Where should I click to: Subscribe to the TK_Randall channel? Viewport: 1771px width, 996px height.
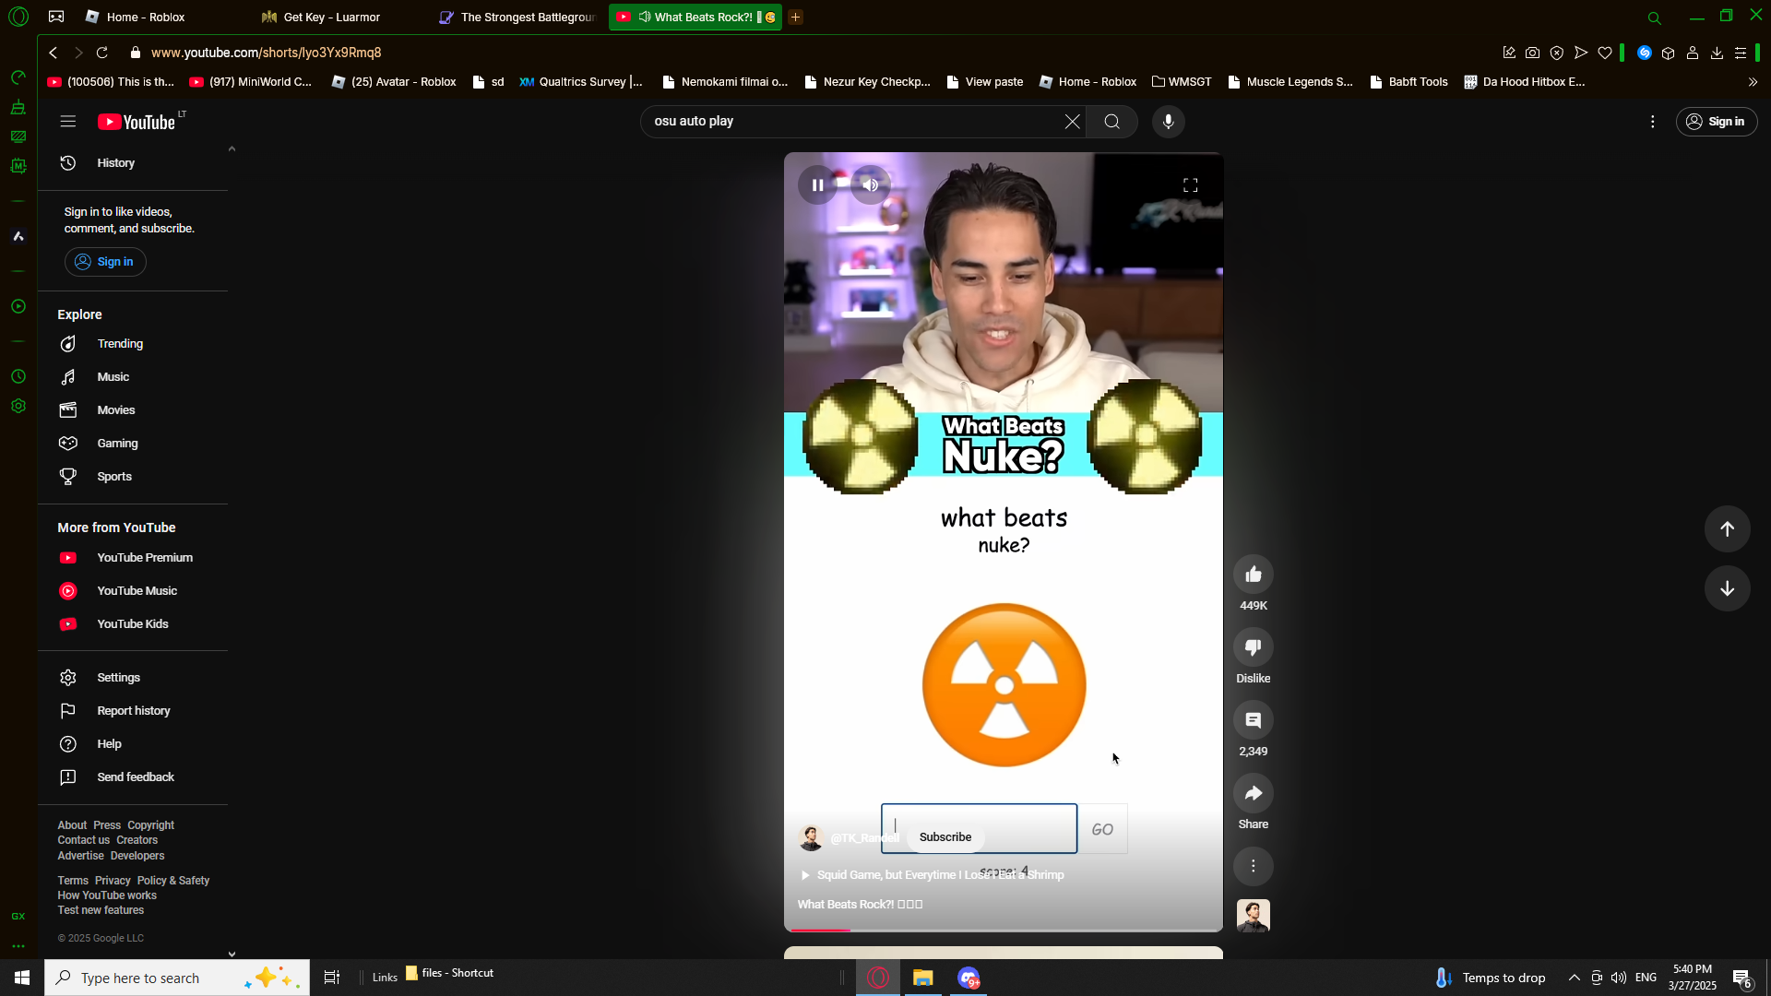coord(945,837)
